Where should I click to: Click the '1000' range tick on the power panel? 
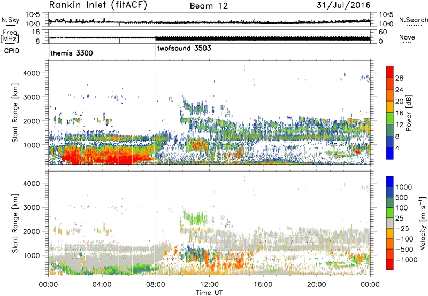(31, 145)
